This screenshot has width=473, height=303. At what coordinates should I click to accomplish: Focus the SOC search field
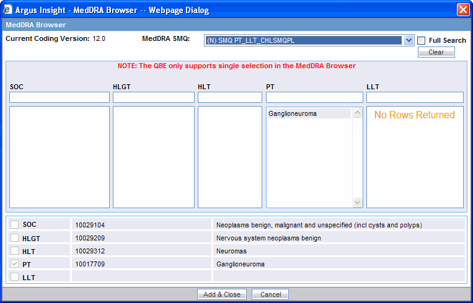coord(60,97)
